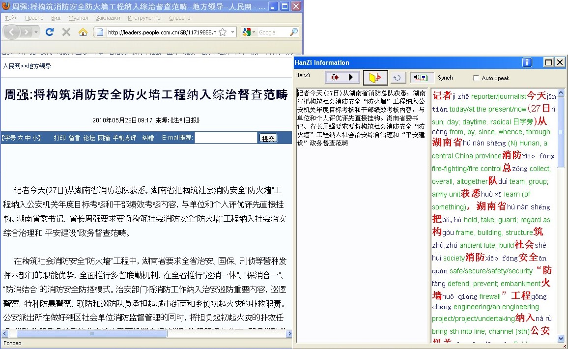This screenshot has width=568, height=349.
Task: Open the Вид menu
Action: (56, 18)
